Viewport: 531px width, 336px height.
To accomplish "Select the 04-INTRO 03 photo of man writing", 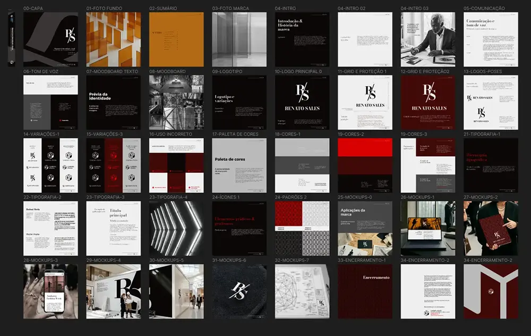I will [x=428, y=39].
